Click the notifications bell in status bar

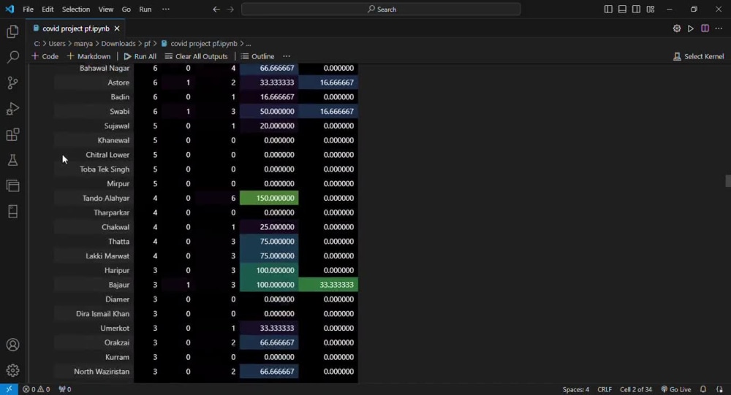(x=703, y=389)
